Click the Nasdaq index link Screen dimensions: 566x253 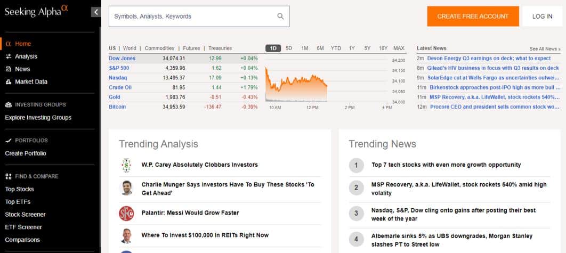coord(118,78)
